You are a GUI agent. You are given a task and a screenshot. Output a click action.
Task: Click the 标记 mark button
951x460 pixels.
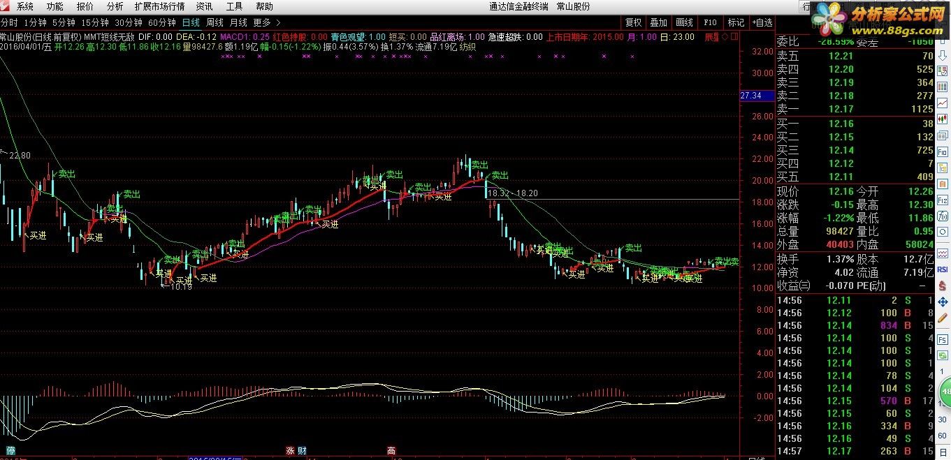click(x=736, y=22)
